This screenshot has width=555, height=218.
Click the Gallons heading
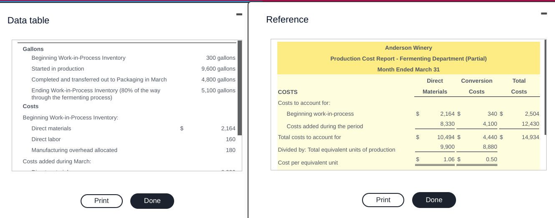click(x=33, y=49)
